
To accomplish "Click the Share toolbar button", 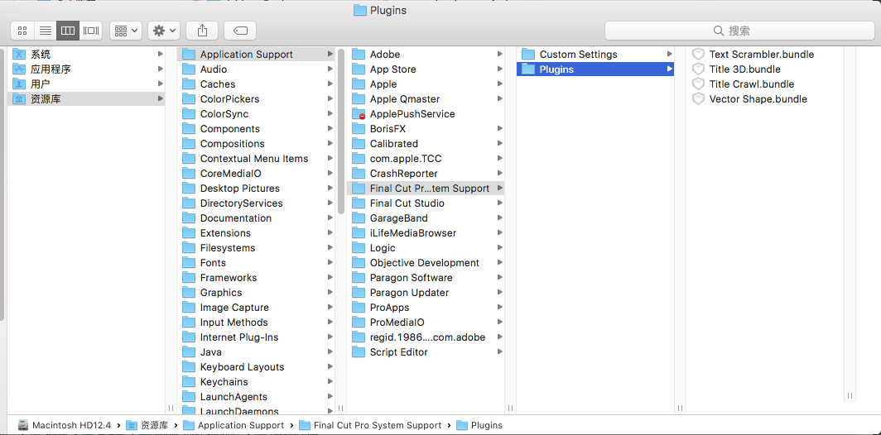I will pyautogui.click(x=202, y=31).
